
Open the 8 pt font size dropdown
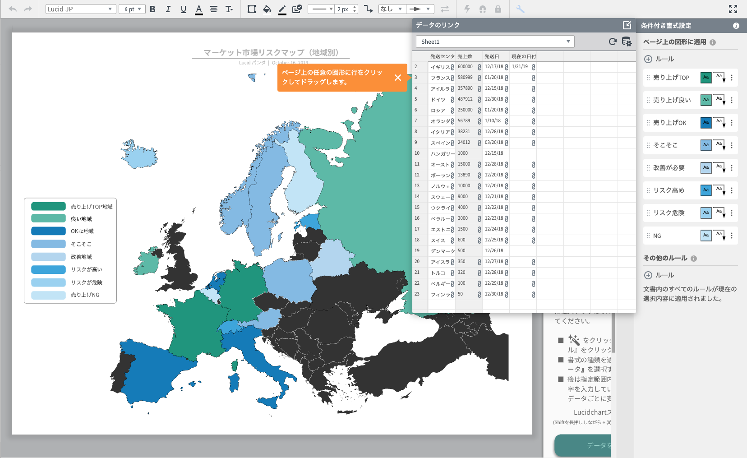click(x=132, y=9)
